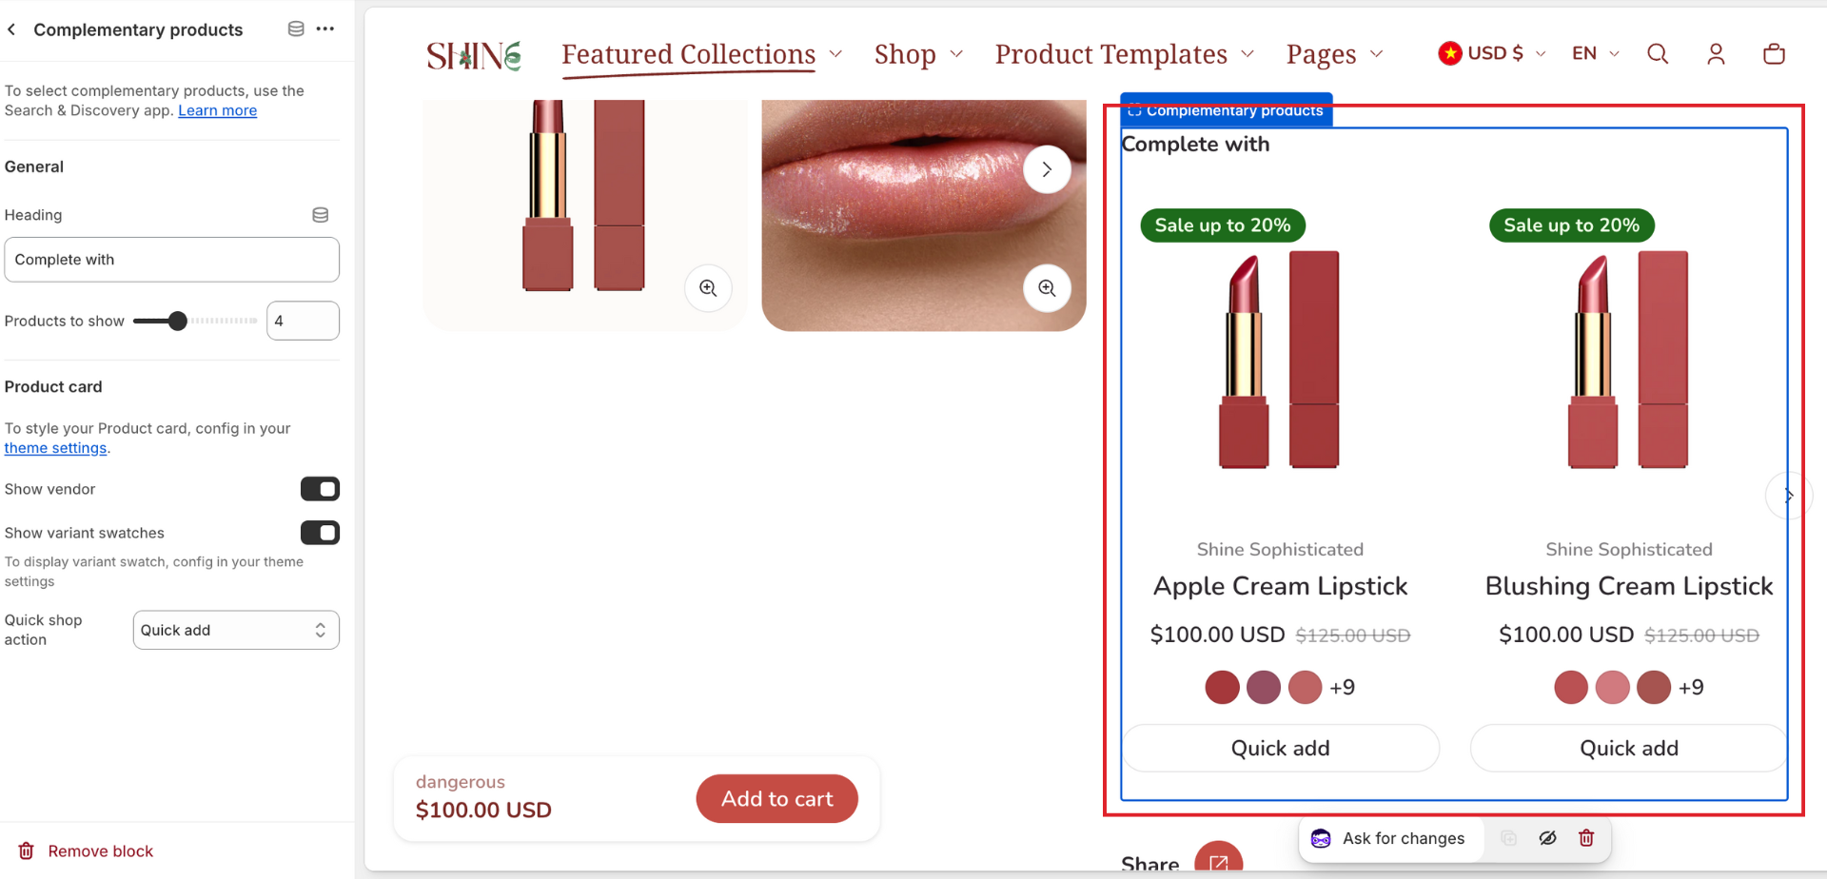This screenshot has width=1827, height=879.
Task: Click the back arrow beside Complementary products
Action: pyautogui.click(x=11, y=29)
